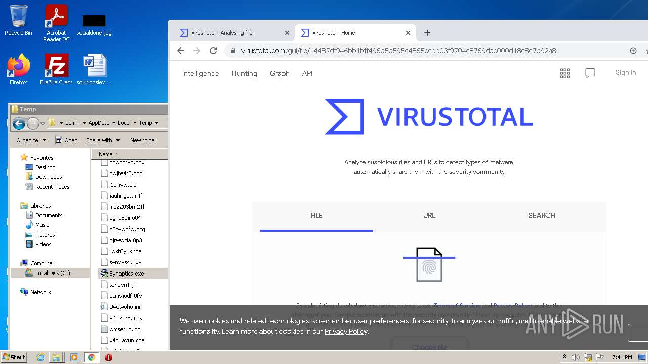
Task: Open the Music library
Action: (37, 225)
